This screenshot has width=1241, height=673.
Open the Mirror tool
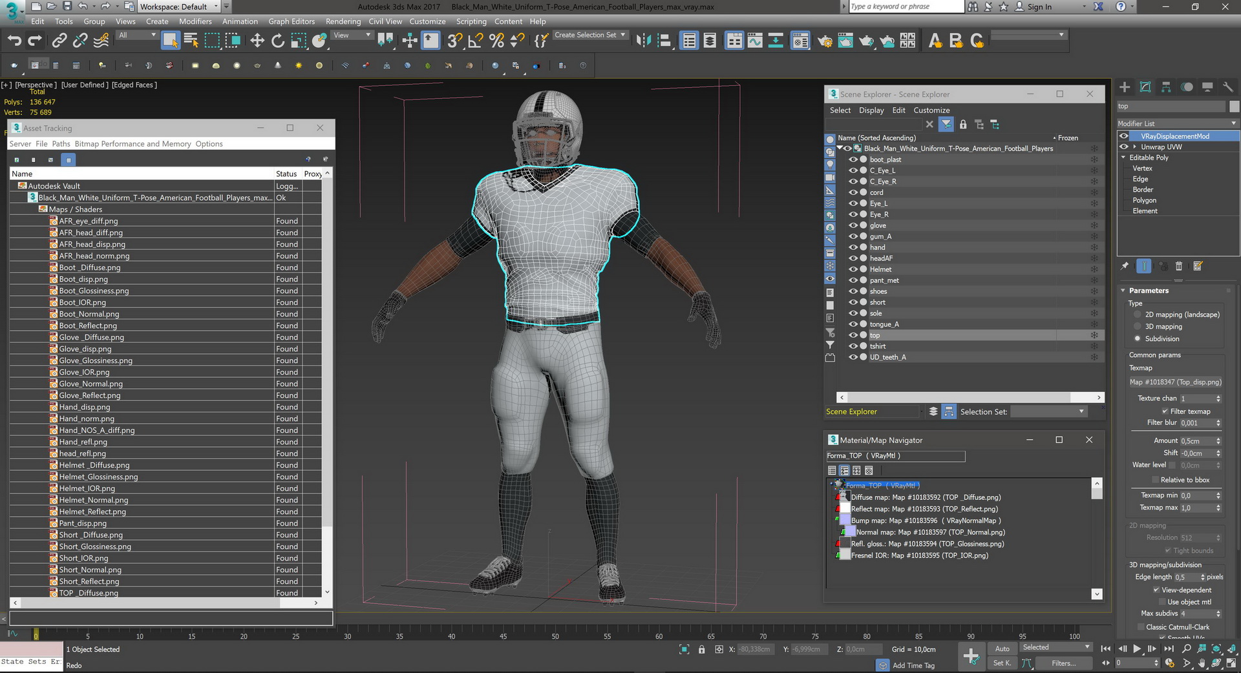click(643, 41)
